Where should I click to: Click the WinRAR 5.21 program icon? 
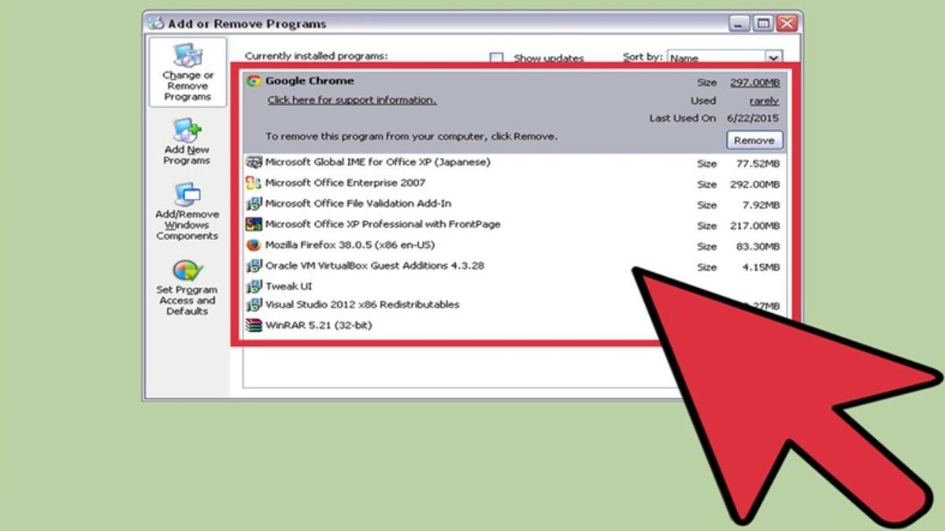[254, 324]
